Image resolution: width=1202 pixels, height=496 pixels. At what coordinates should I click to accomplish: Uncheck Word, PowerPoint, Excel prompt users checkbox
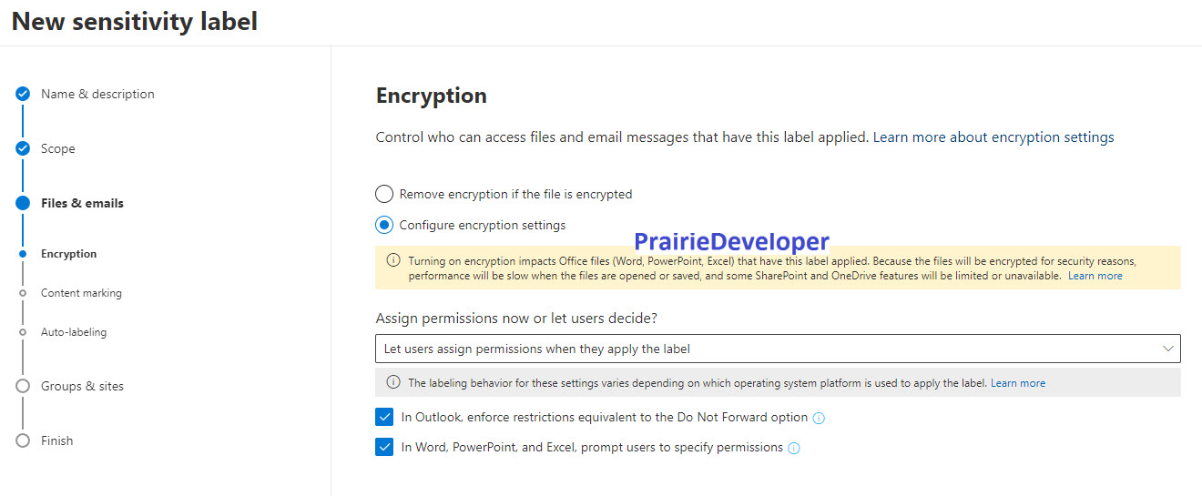tap(384, 448)
